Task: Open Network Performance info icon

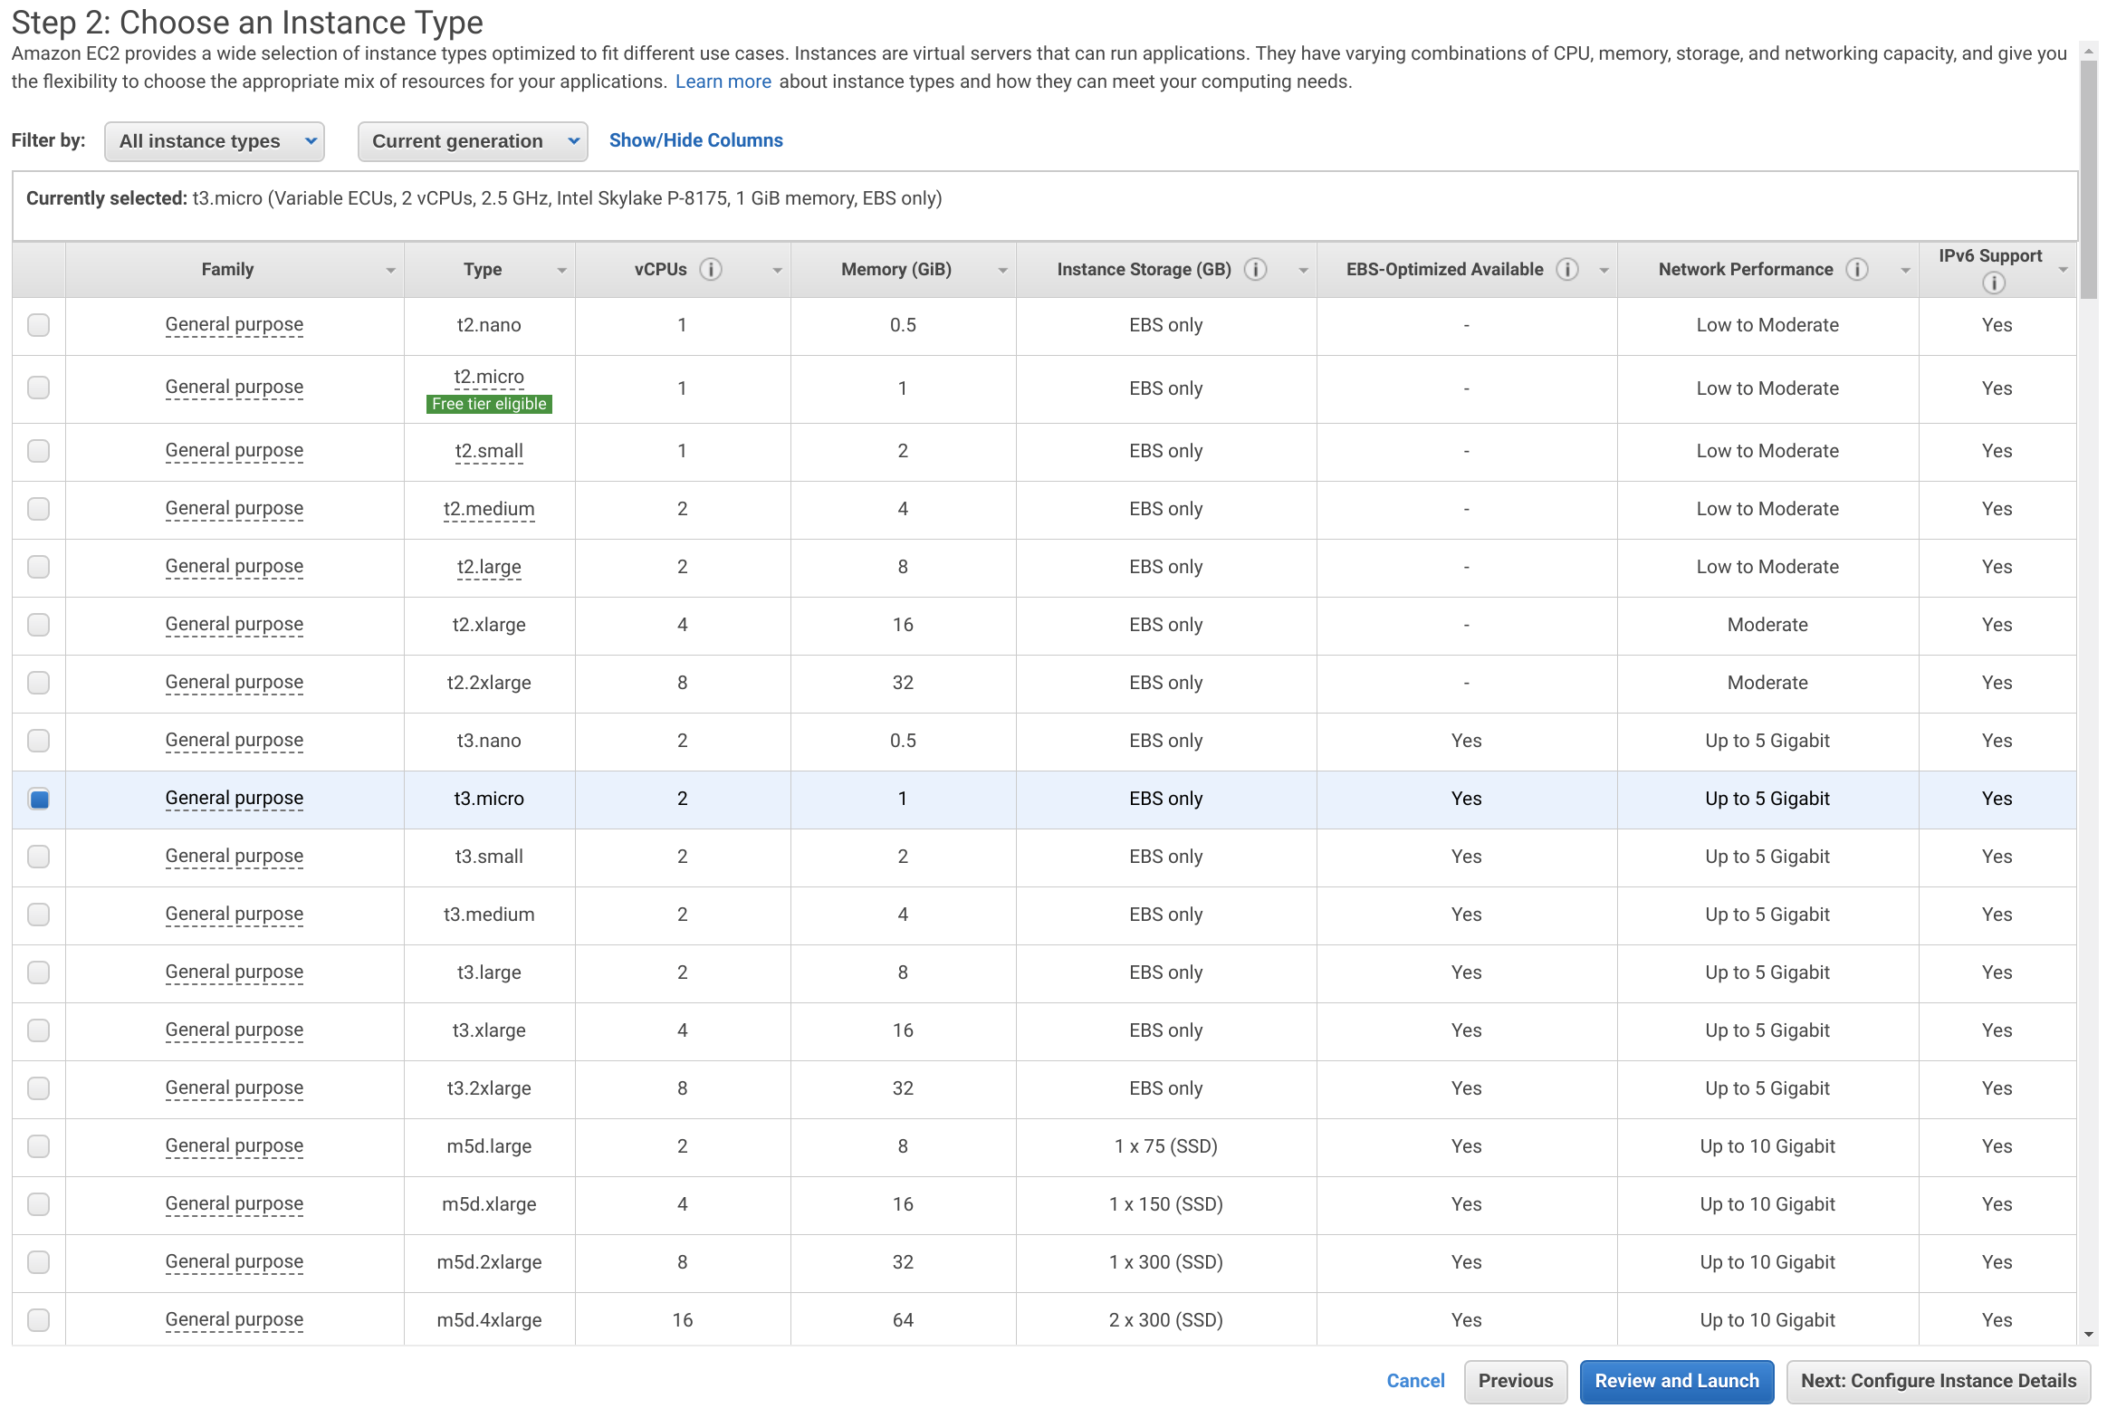Action: tap(1857, 270)
